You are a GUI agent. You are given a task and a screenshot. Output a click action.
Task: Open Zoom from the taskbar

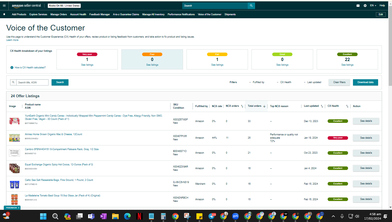pyautogui.click(x=235, y=216)
